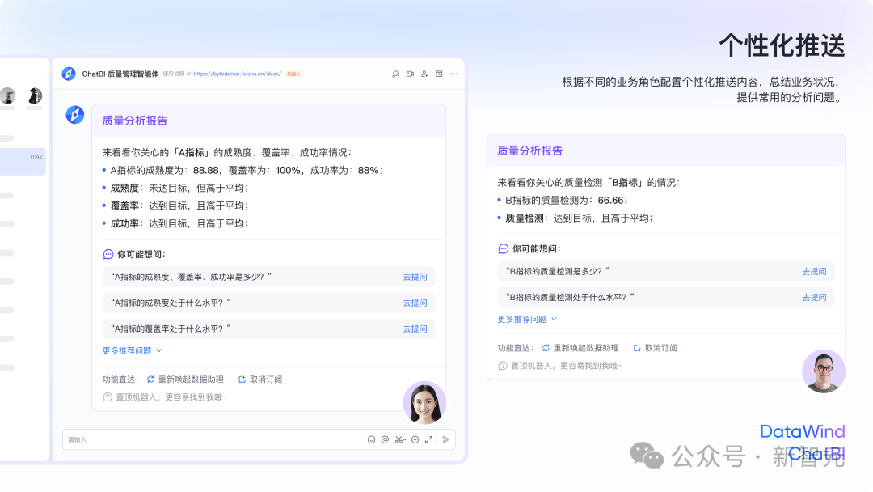The height and width of the screenshot is (492, 873).
Task: Click the 请输入 message input field
Action: 259,439
